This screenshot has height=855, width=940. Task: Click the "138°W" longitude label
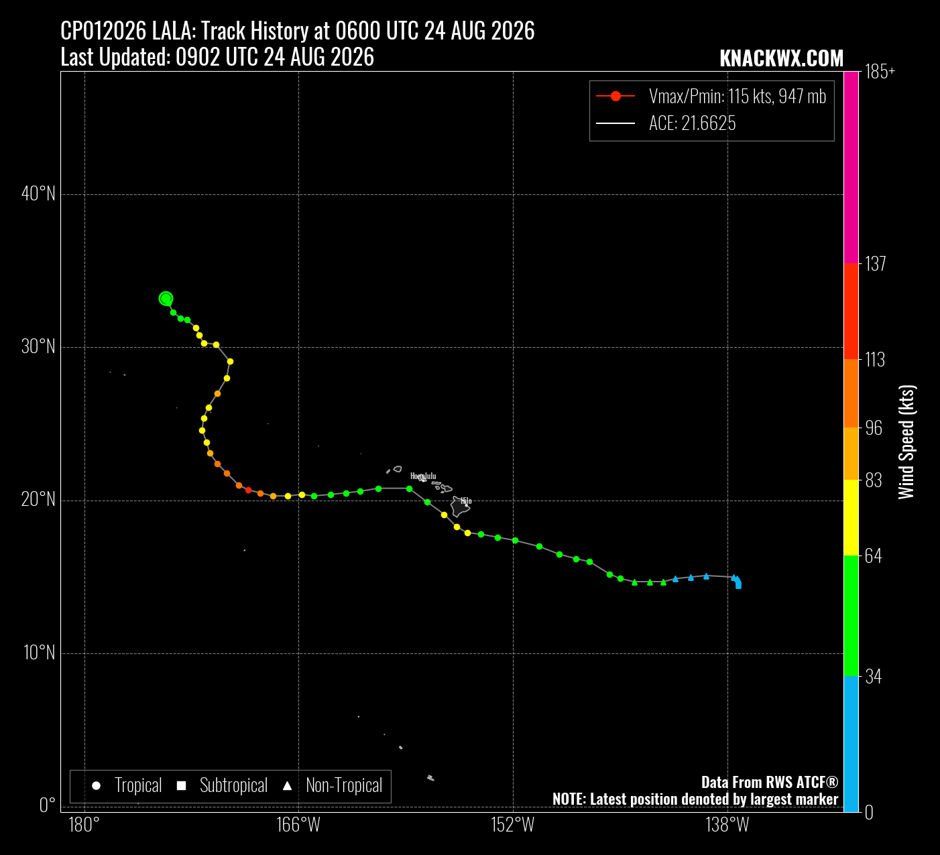[x=727, y=825]
